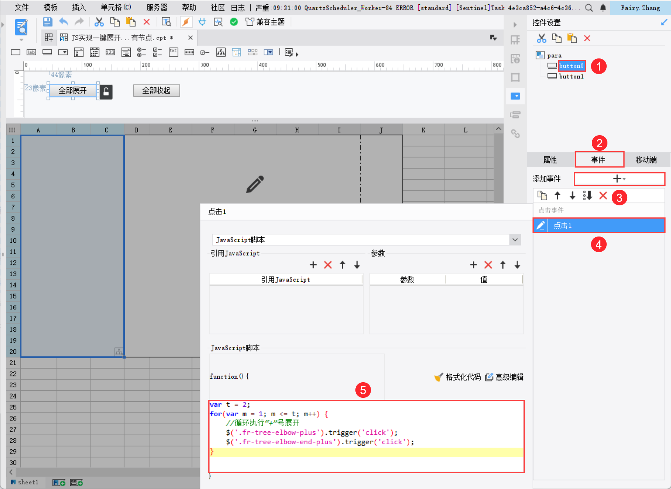
Task: Open the 模板 menu
Action: pyautogui.click(x=50, y=7)
